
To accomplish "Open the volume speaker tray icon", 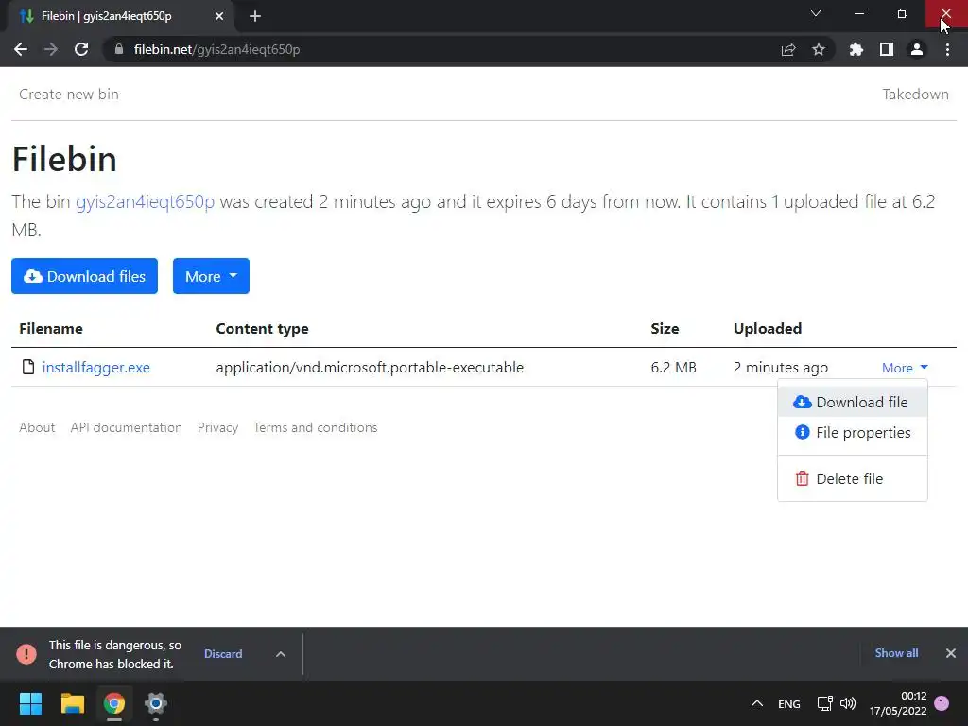I will tap(848, 703).
